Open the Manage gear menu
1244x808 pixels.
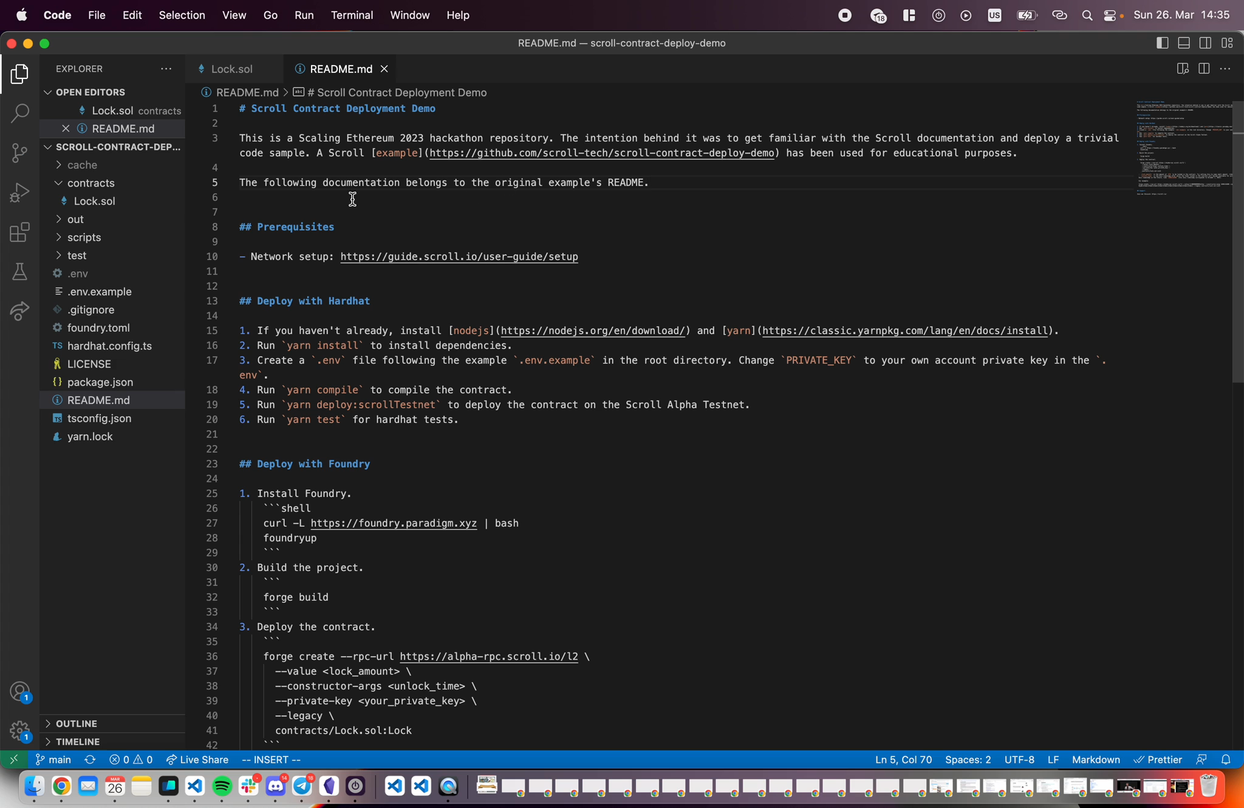19,731
